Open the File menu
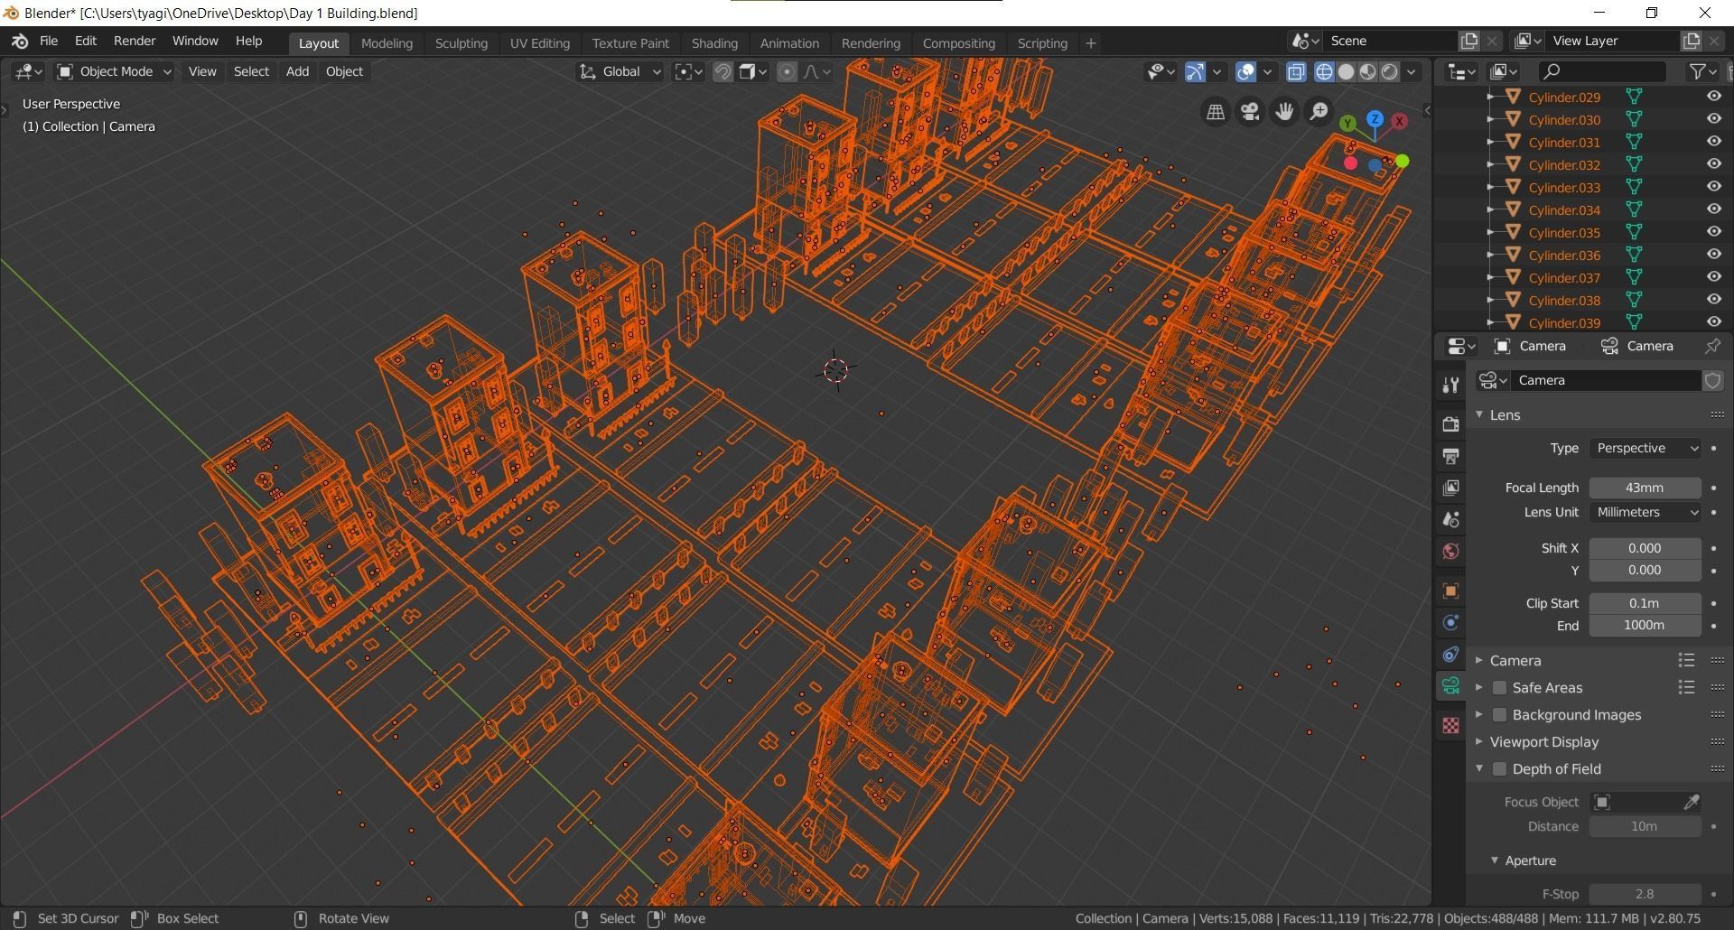This screenshot has width=1734, height=930. pos(49,42)
